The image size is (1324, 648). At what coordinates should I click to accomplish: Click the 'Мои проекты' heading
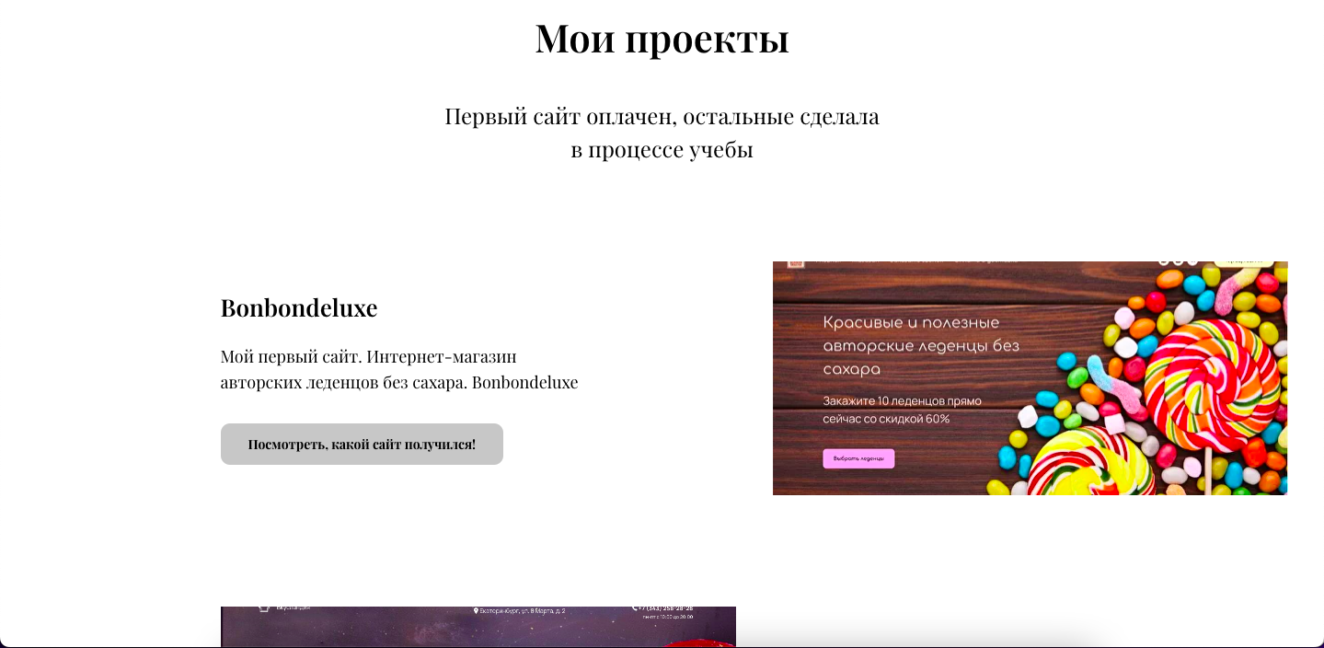coord(662,39)
